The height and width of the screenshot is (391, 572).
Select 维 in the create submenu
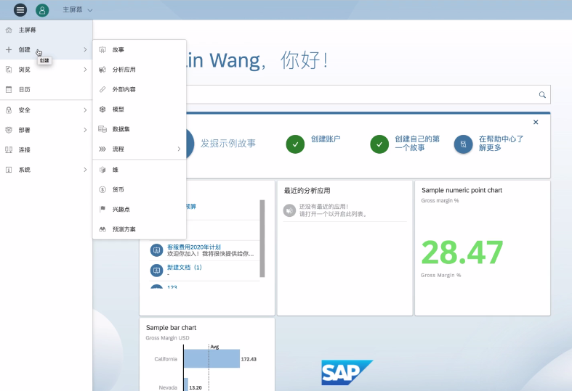tap(140, 170)
